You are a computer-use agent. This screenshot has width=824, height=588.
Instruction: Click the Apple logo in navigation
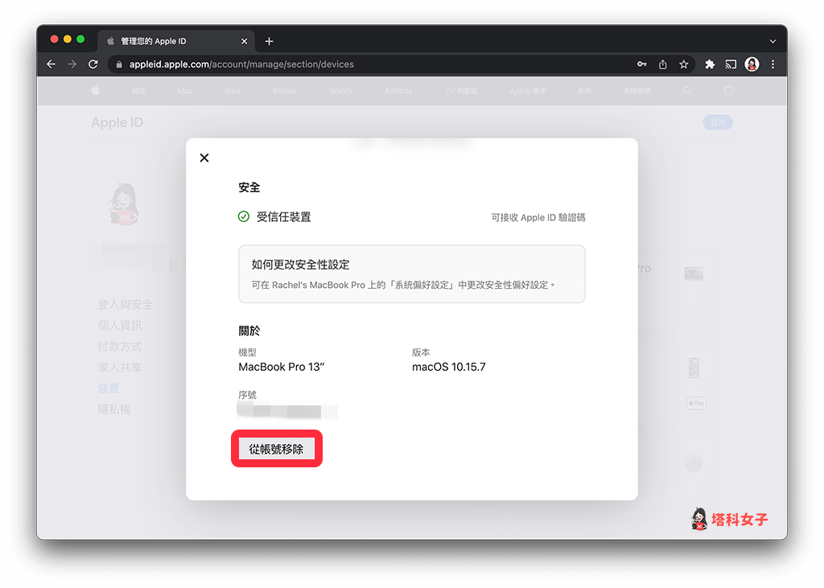[96, 90]
